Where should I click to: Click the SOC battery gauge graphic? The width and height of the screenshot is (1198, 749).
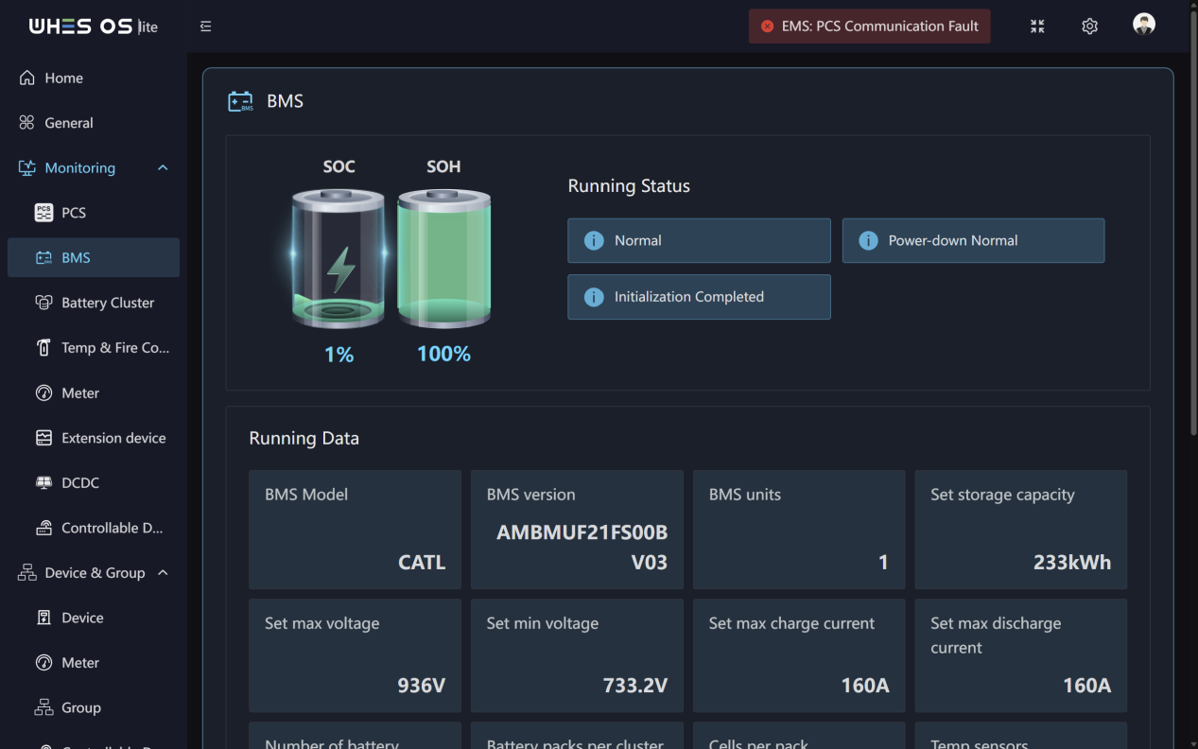pos(339,258)
